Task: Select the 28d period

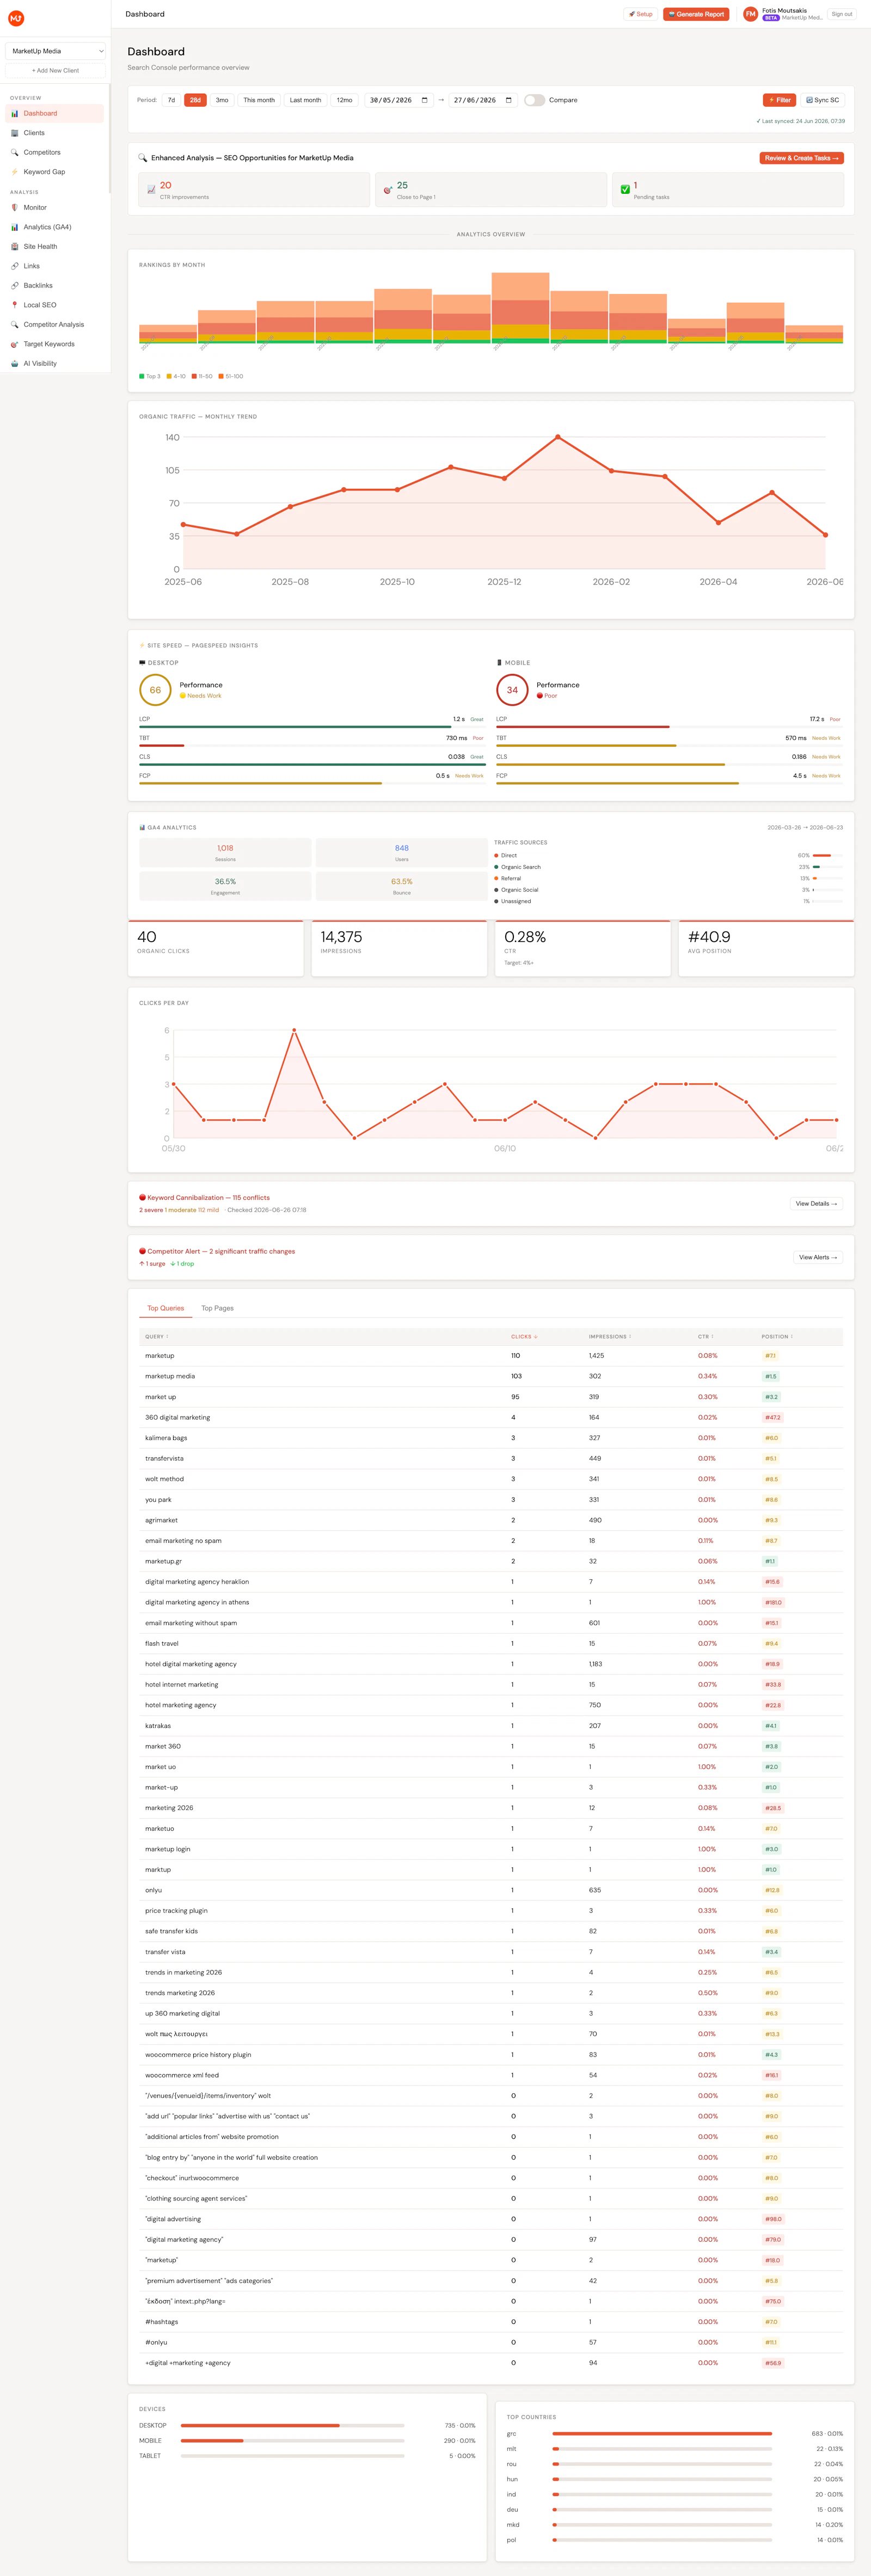Action: (x=195, y=100)
